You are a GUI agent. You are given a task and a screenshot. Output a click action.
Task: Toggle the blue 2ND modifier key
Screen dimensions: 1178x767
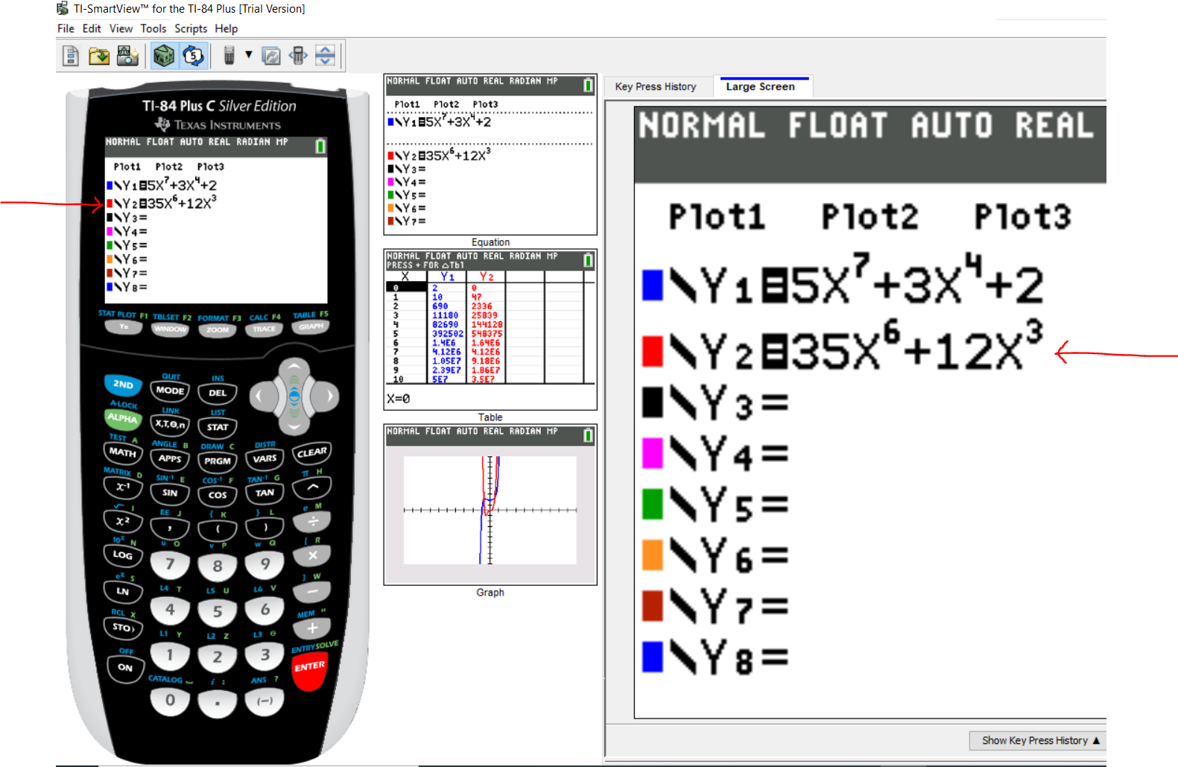123,385
